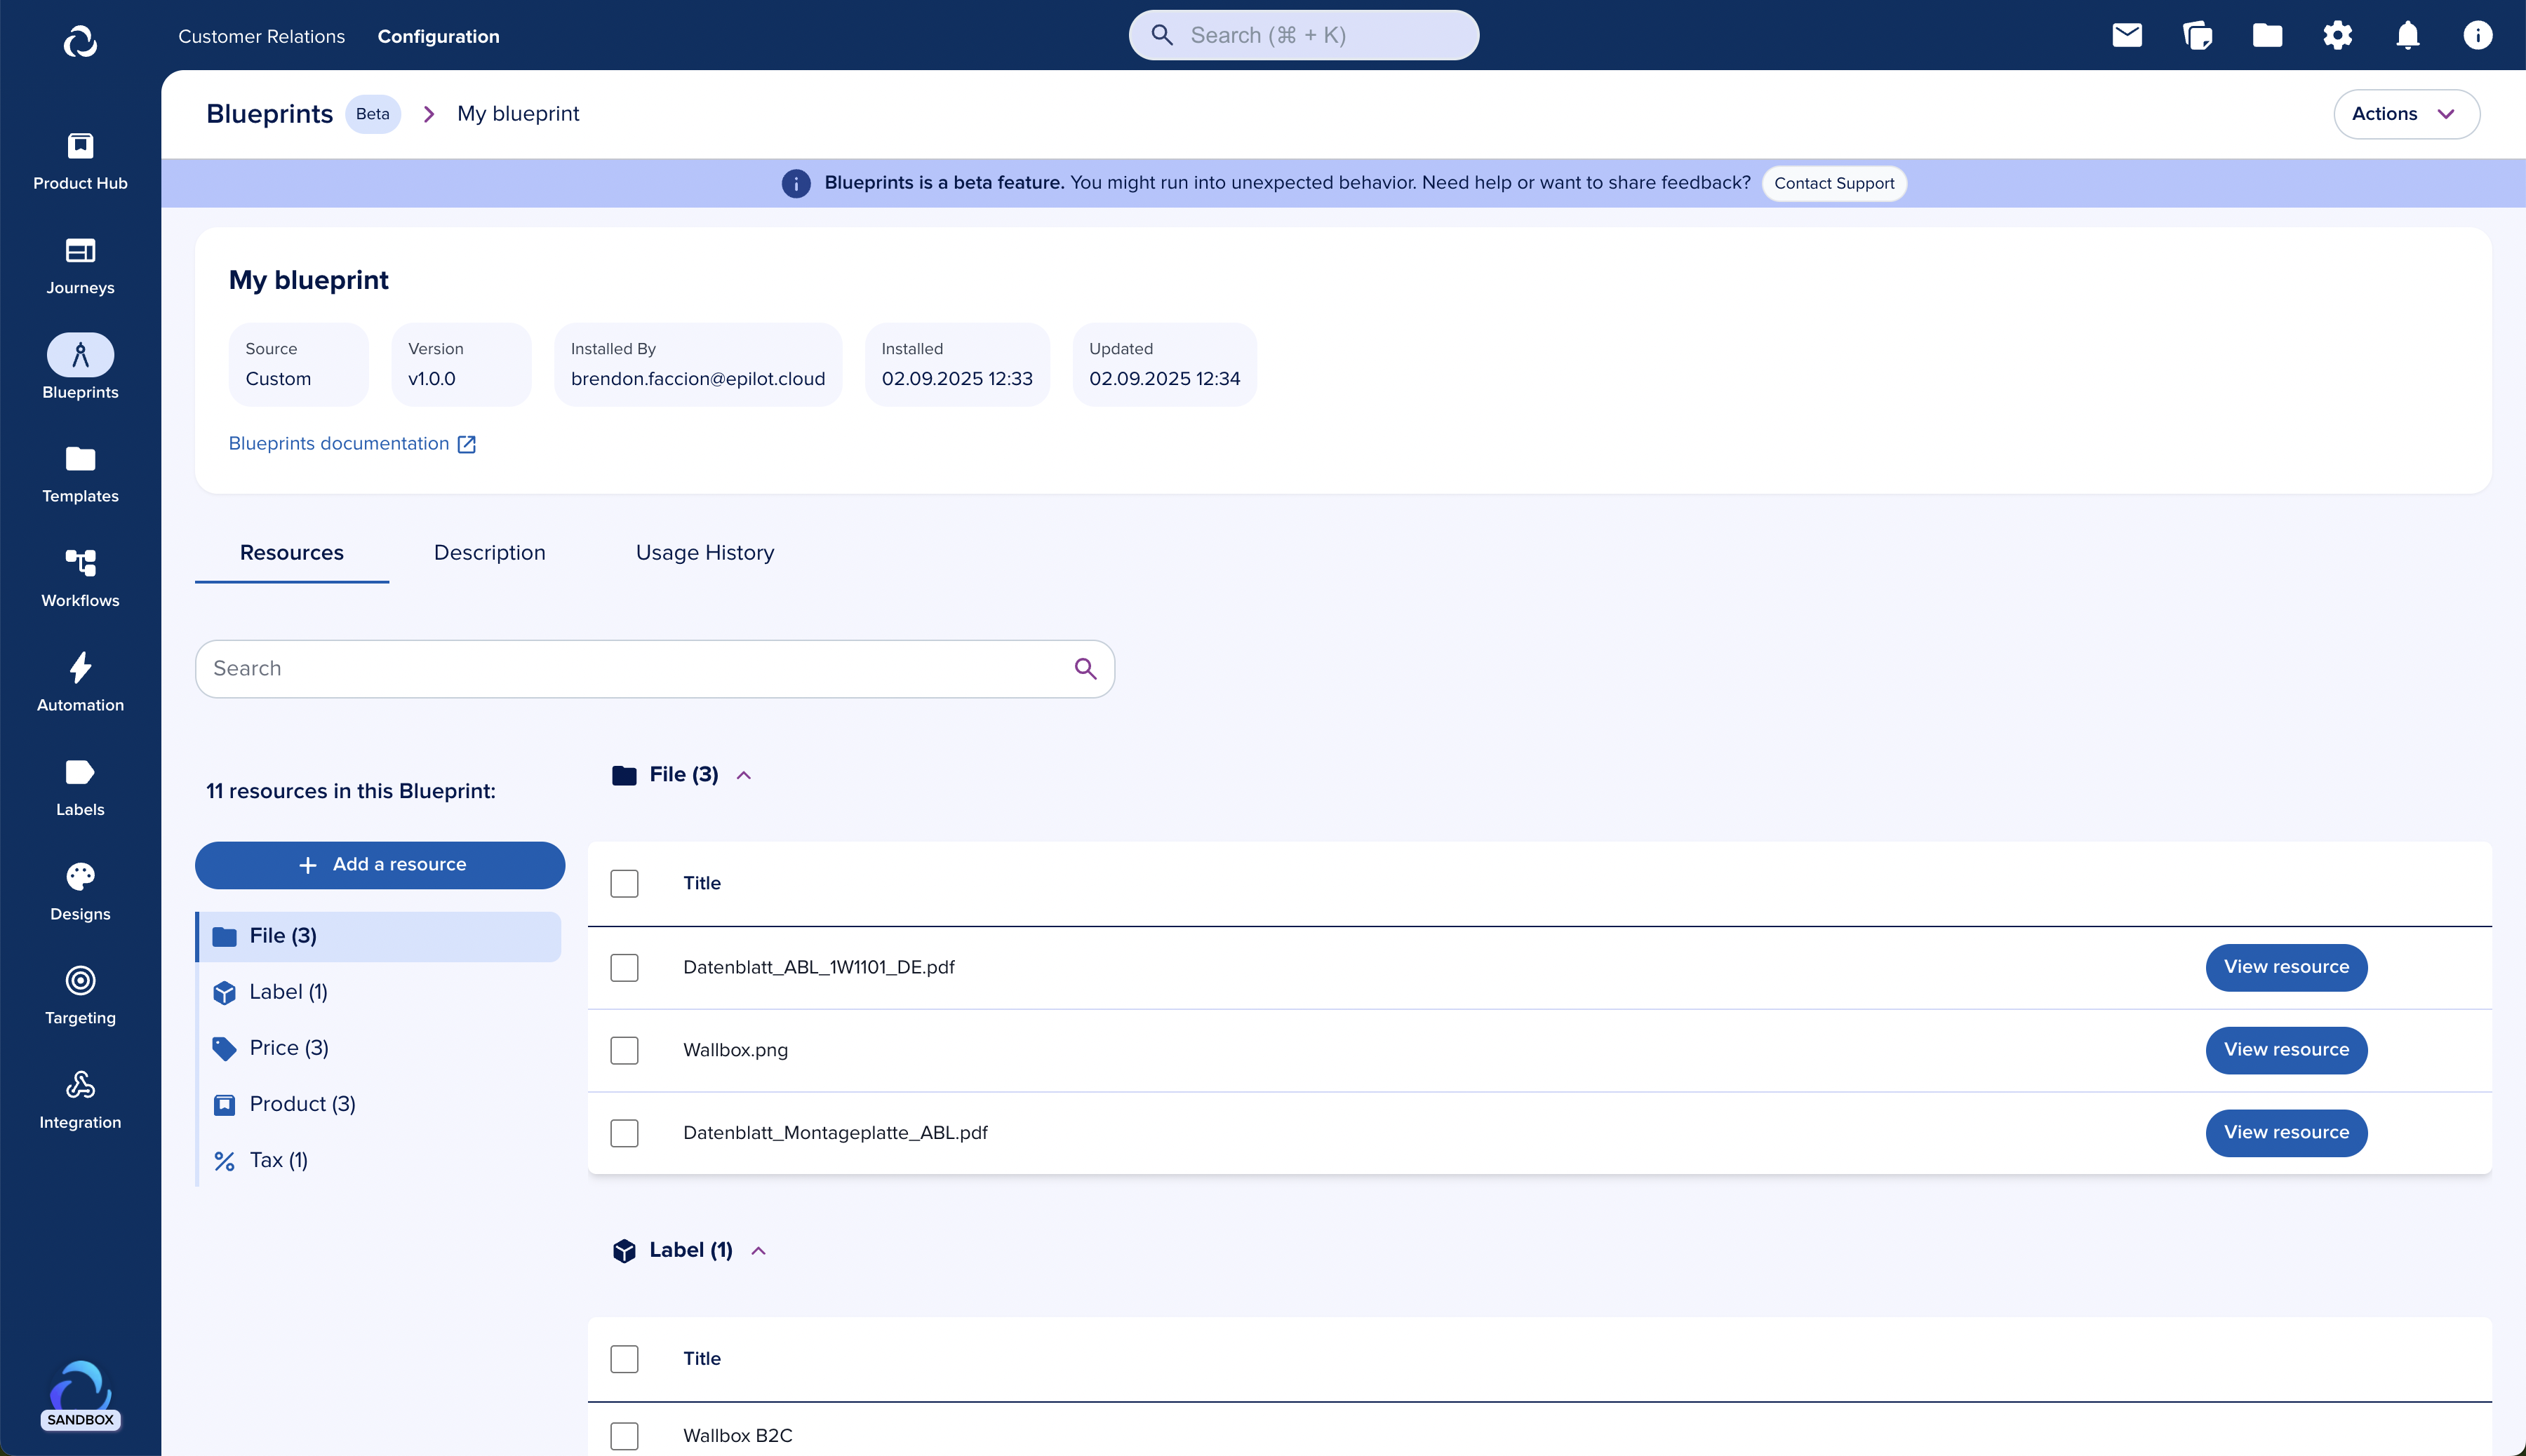Open the Actions dropdown
Image resolution: width=2526 pixels, height=1456 pixels.
tap(2406, 114)
